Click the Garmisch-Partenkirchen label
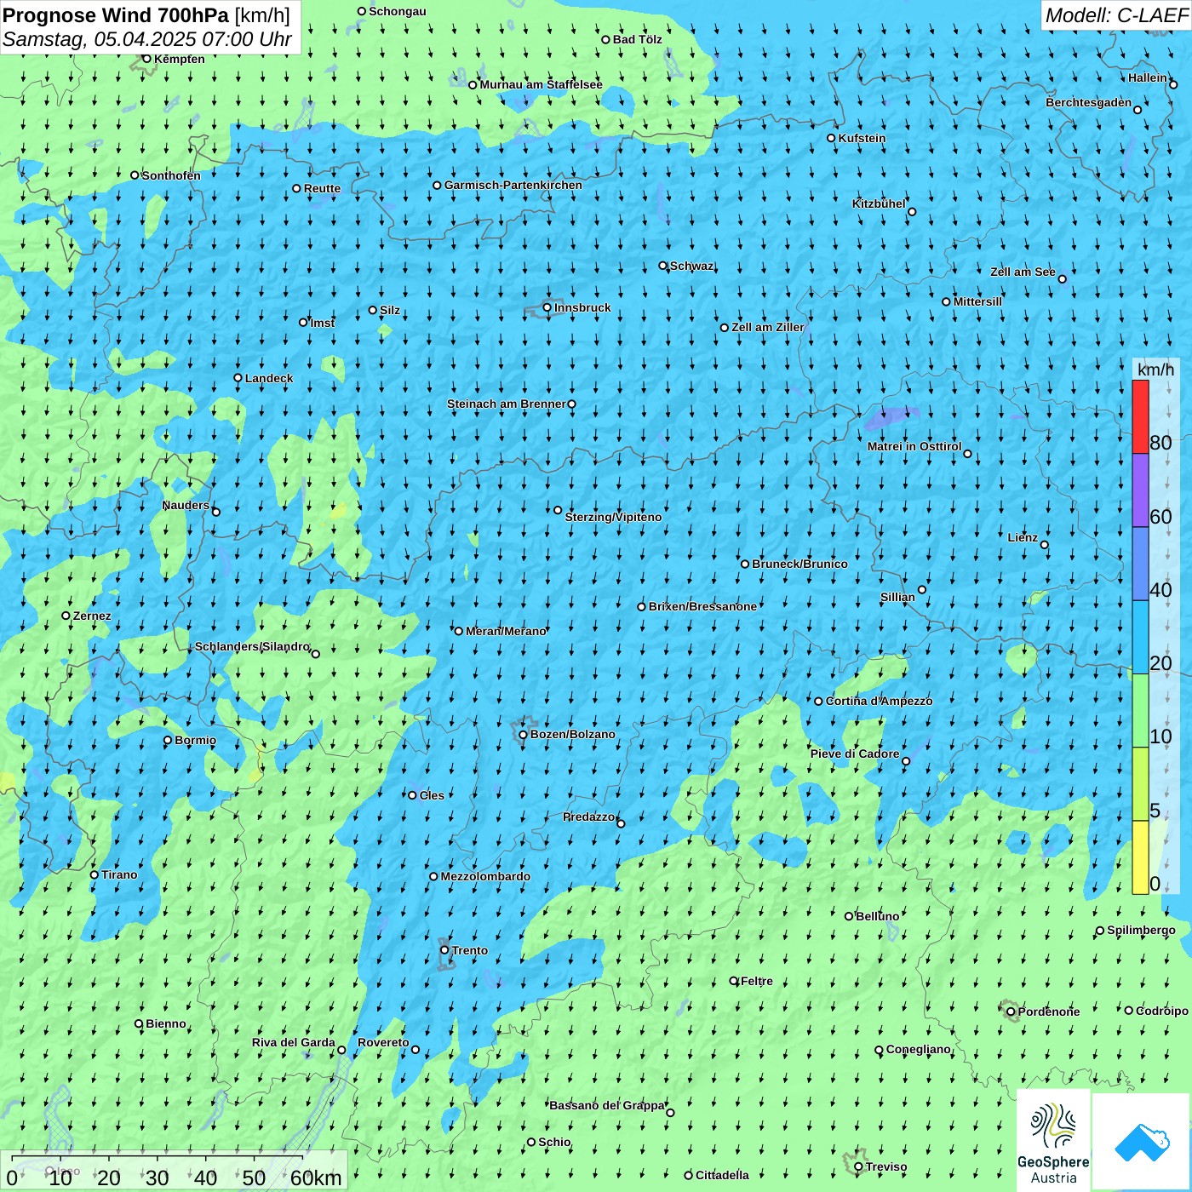 point(513,185)
